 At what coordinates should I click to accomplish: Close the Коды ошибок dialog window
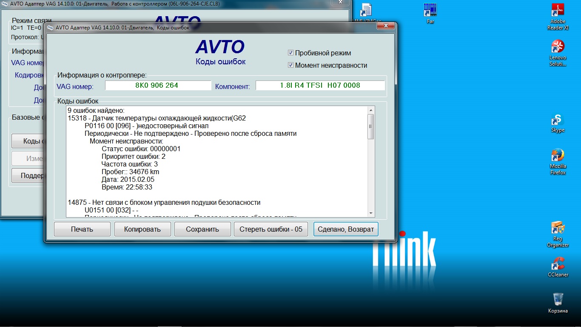[x=385, y=26]
